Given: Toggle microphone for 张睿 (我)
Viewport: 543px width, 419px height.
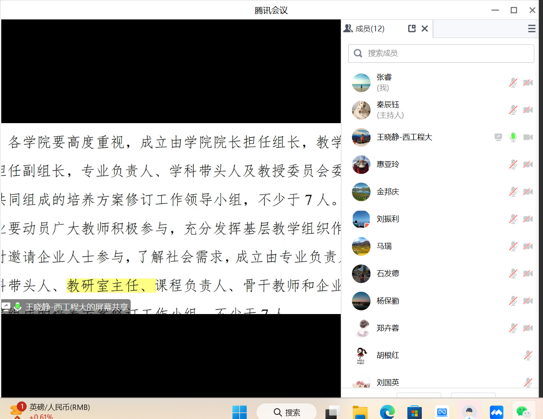Looking at the screenshot, I should click(x=513, y=83).
